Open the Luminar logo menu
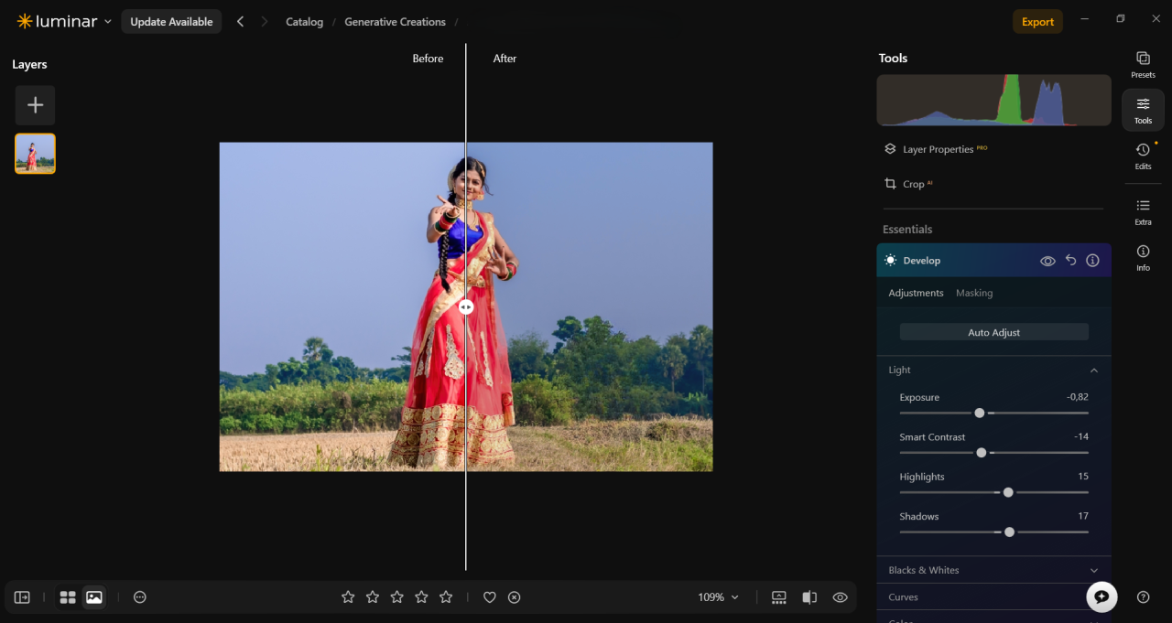The image size is (1172, 623). coord(64,21)
